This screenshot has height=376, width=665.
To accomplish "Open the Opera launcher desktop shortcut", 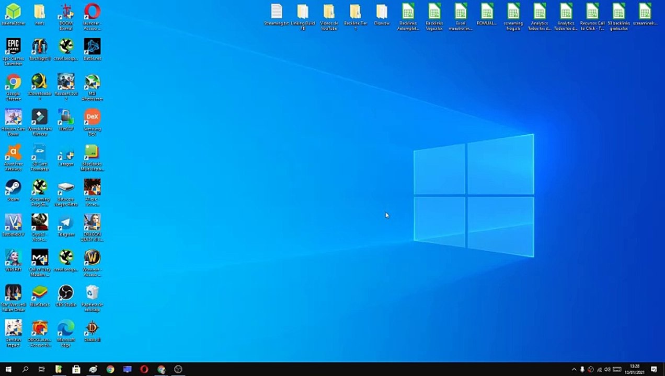I will [92, 17].
